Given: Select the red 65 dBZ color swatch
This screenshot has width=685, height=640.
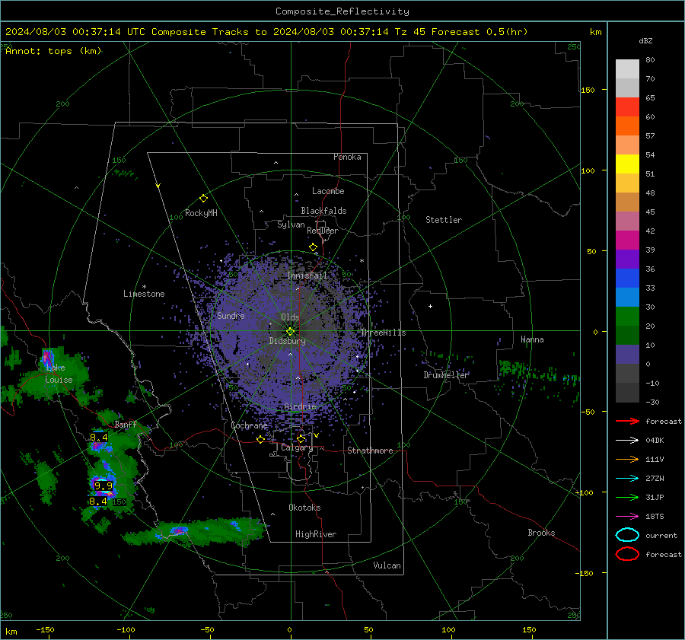Looking at the screenshot, I should point(627,107).
